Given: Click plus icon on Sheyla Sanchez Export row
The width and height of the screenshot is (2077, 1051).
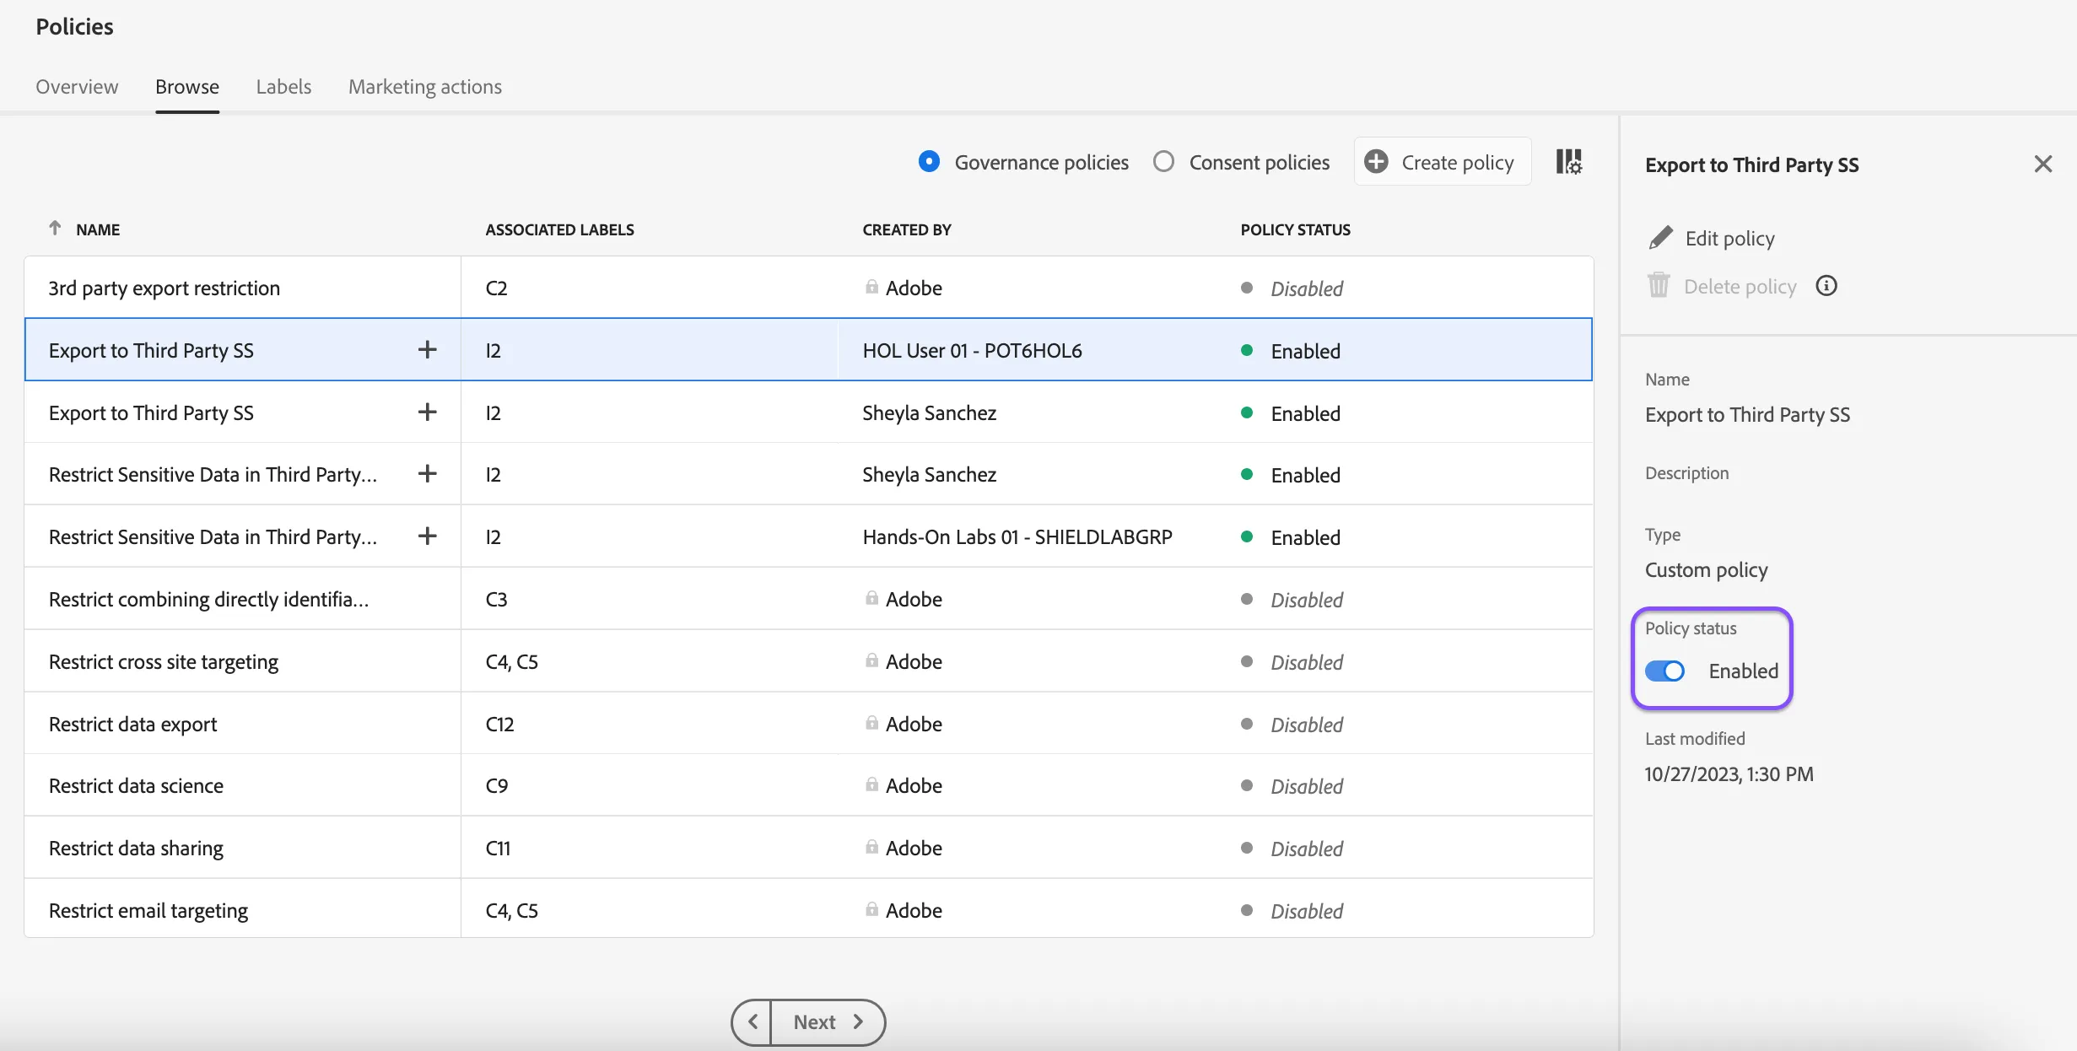Looking at the screenshot, I should tap(428, 412).
